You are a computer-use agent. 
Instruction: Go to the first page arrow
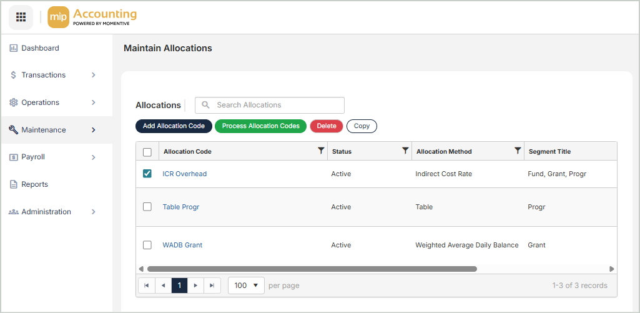(x=146, y=286)
